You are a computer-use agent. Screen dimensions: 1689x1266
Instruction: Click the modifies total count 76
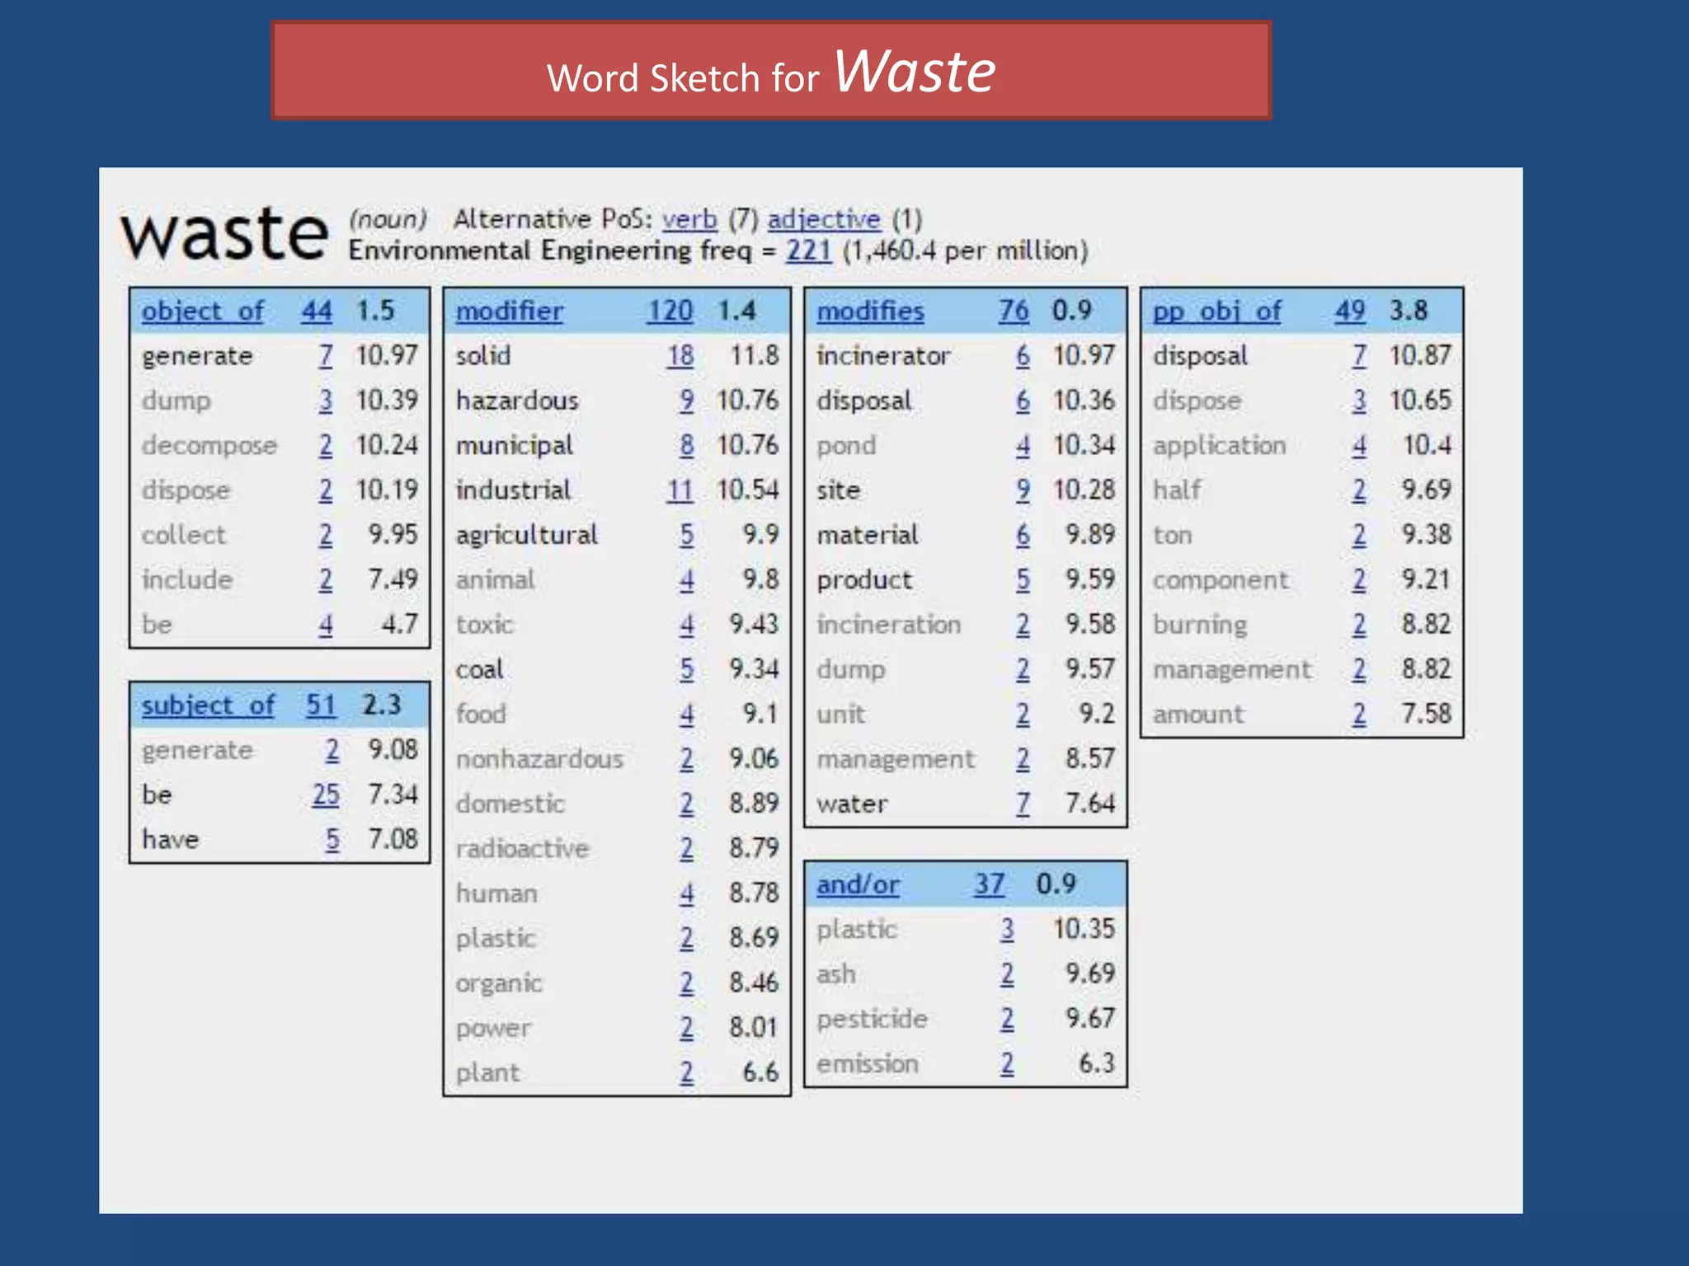click(x=1014, y=311)
